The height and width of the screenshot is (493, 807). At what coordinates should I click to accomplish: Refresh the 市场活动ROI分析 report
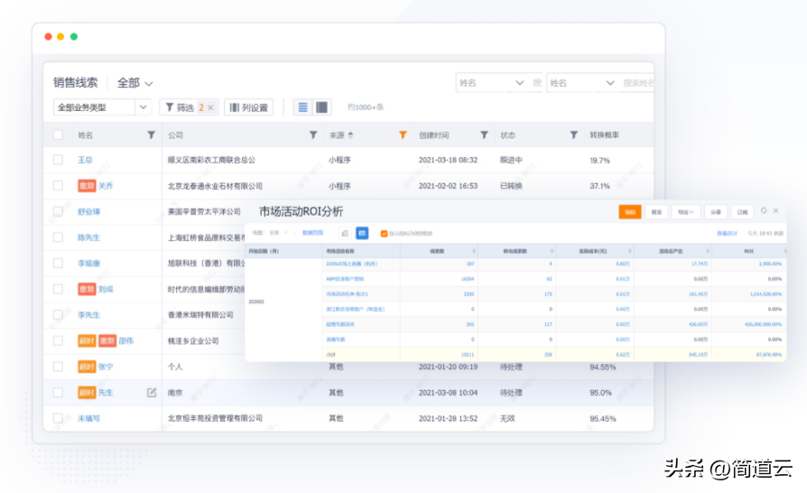click(x=764, y=210)
